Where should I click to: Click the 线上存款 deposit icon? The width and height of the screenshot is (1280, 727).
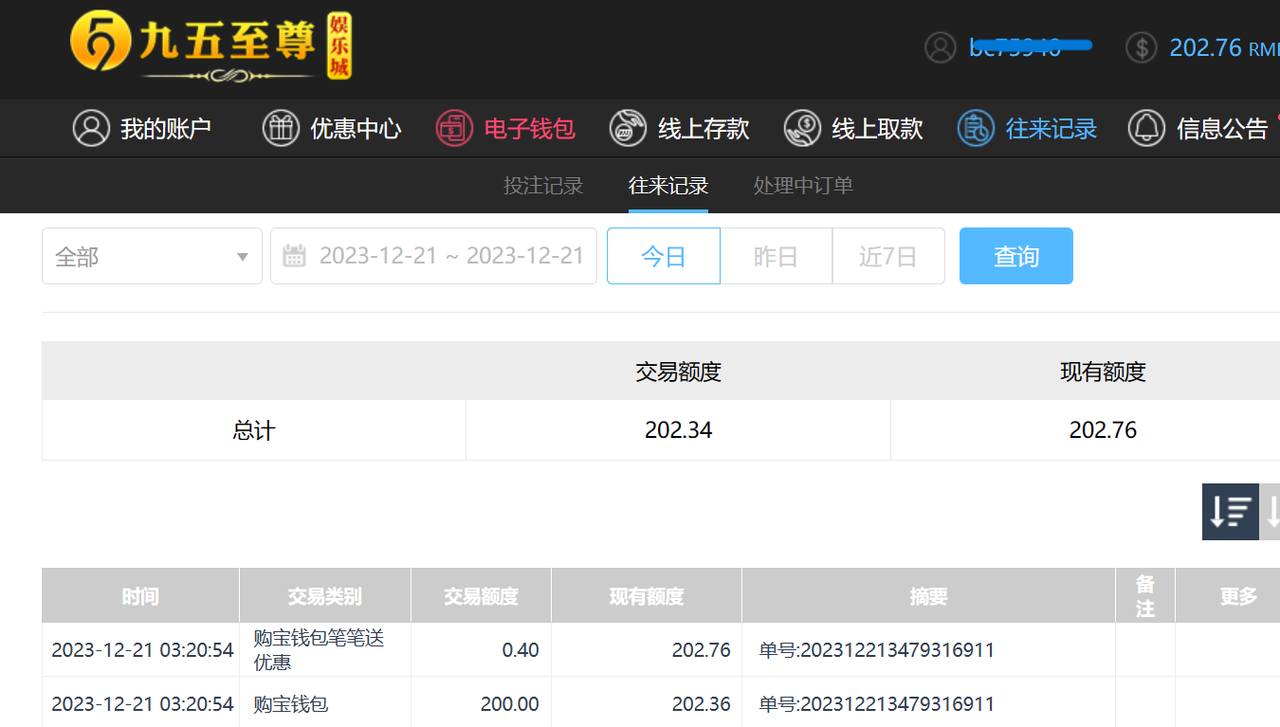[x=628, y=128]
